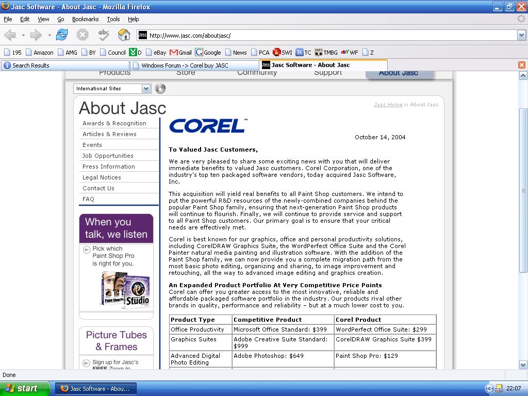
Task: Open the Help menu
Action: pos(134,19)
